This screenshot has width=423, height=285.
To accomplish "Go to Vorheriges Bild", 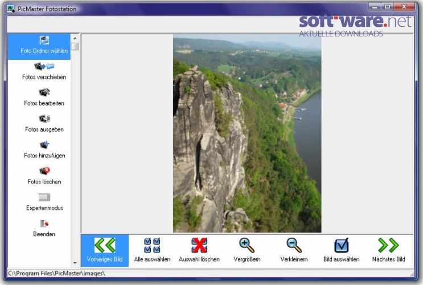I will 105,250.
